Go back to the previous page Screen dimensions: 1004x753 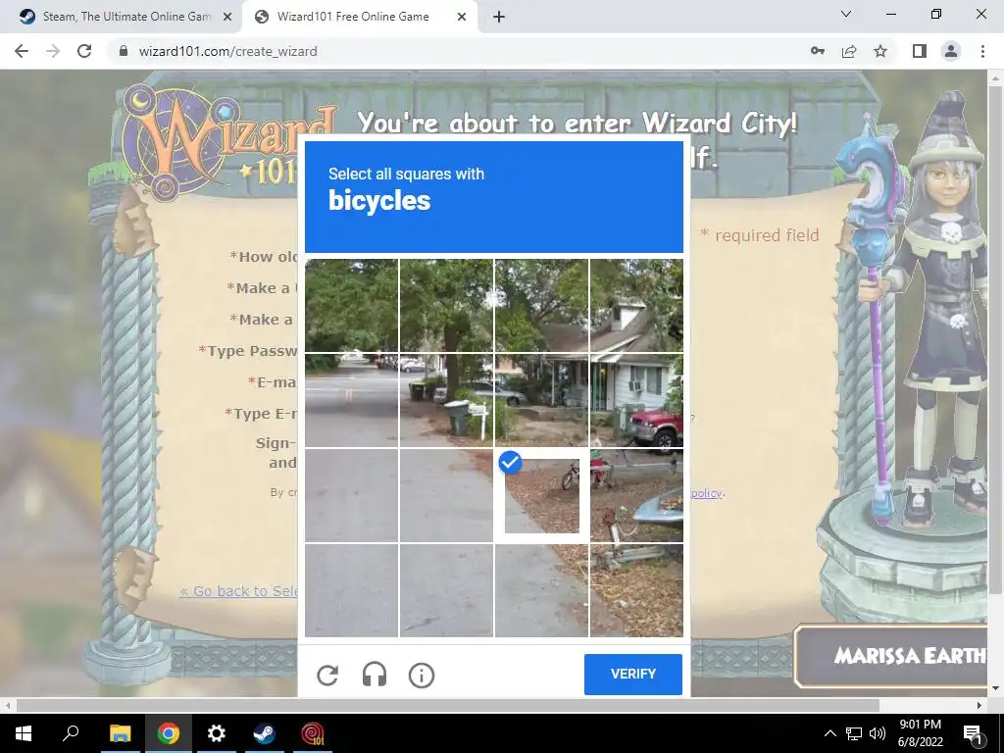click(x=22, y=51)
